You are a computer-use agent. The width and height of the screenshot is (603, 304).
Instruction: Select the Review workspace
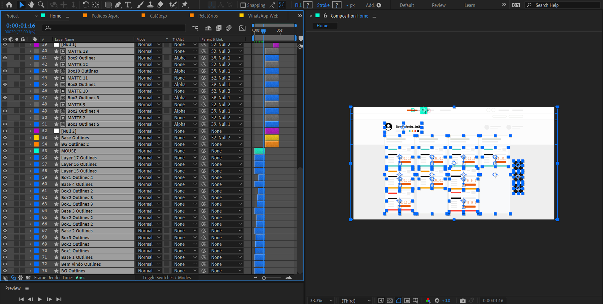tap(438, 5)
